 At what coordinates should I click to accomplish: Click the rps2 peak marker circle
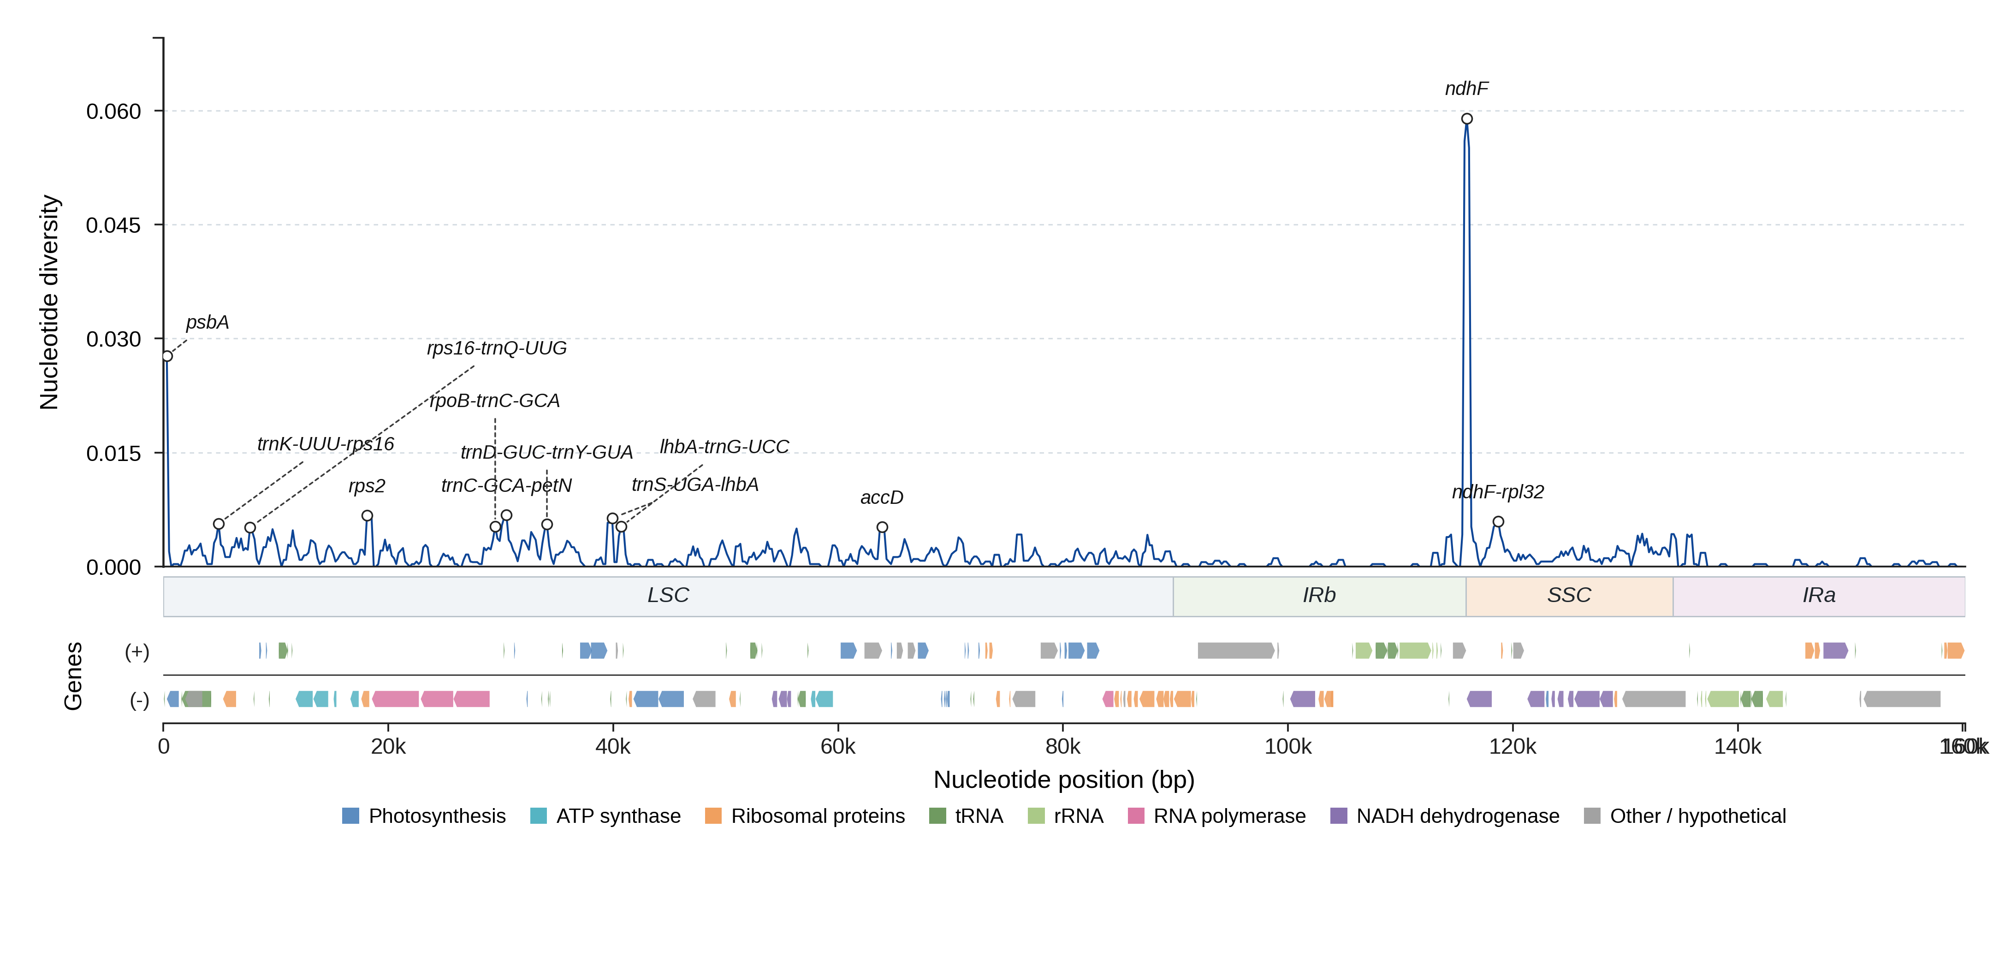368,516
